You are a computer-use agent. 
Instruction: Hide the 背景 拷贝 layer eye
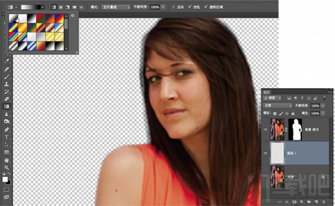point(265,130)
